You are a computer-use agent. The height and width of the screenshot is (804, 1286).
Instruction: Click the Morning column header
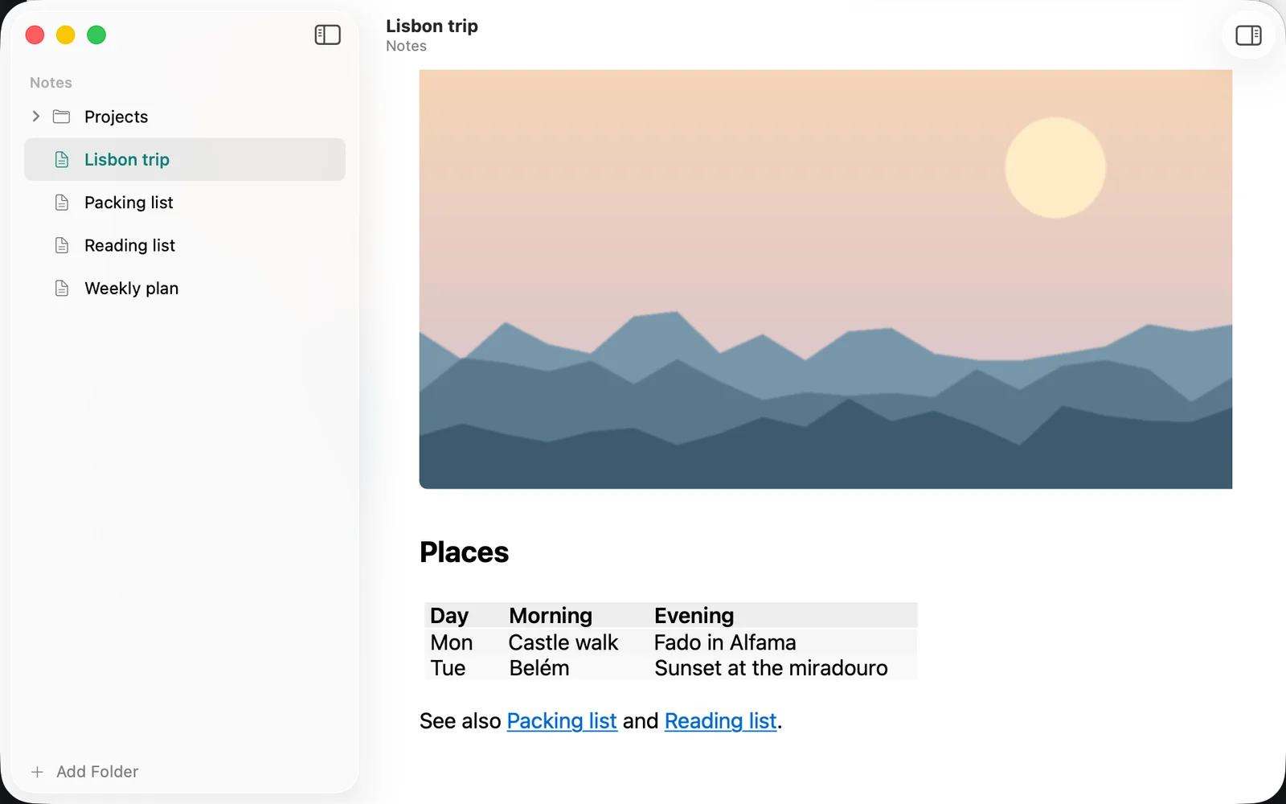[551, 616]
